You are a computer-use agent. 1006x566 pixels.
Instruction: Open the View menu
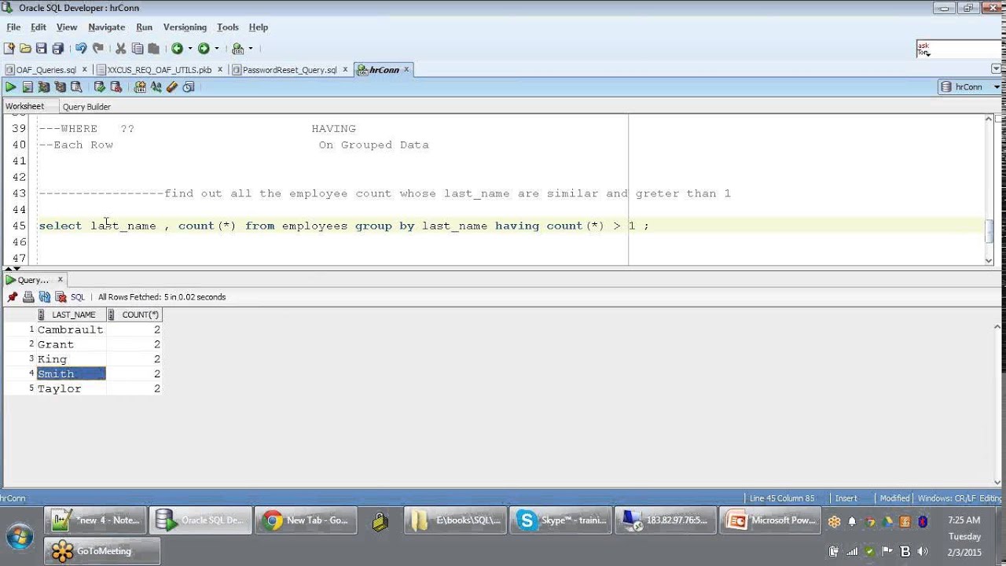coord(67,27)
